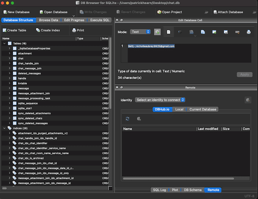Image resolution: width=258 pixels, height=199 pixels.
Task: Expand the handle table node
Action: click(9, 78)
